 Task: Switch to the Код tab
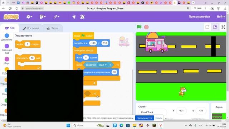(10, 28)
